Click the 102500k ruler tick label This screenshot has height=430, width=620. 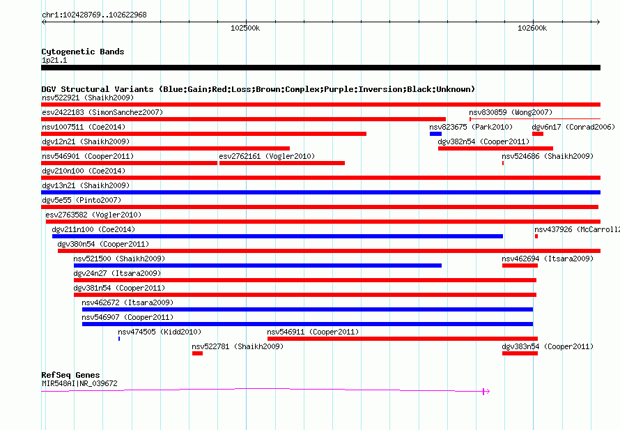[x=245, y=28]
